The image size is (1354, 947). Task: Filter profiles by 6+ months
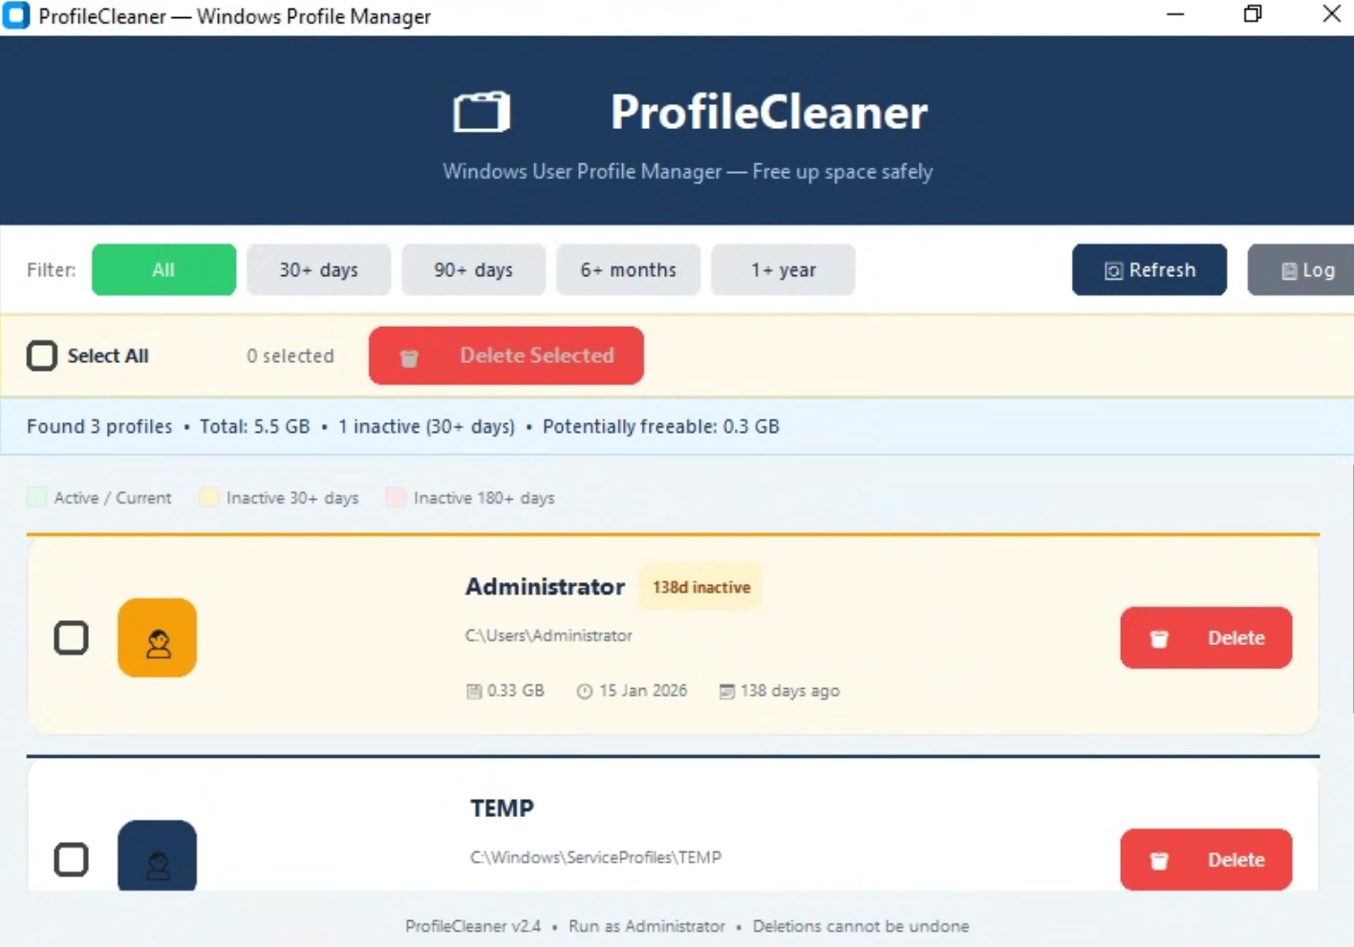(629, 269)
